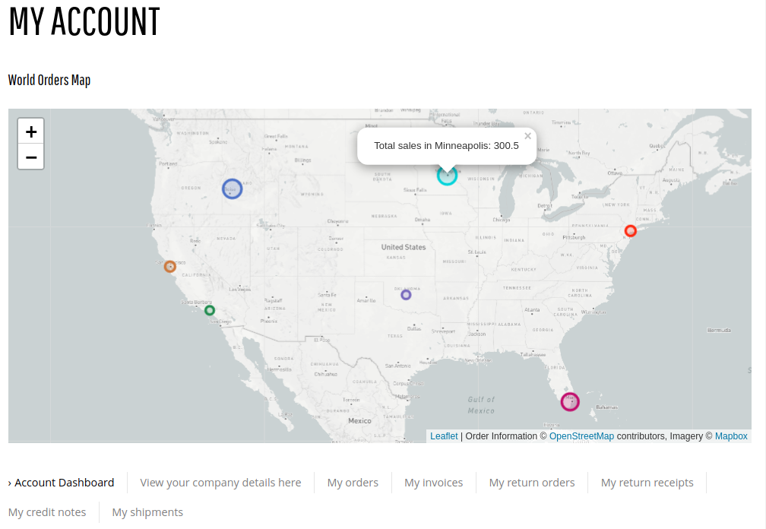This screenshot has height=529, width=766.
Task: Click the popup text 'Total sales in Minneapolis: 300.5'
Action: pyautogui.click(x=447, y=146)
